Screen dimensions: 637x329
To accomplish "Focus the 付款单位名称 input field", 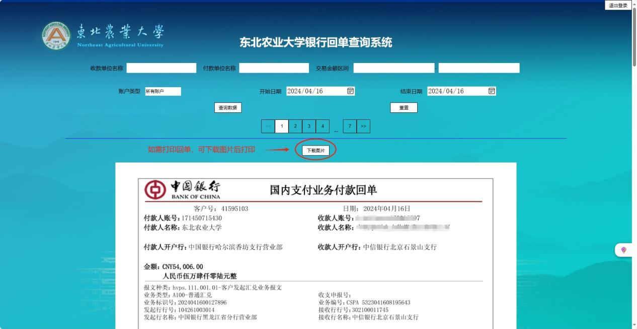I will click(x=274, y=68).
